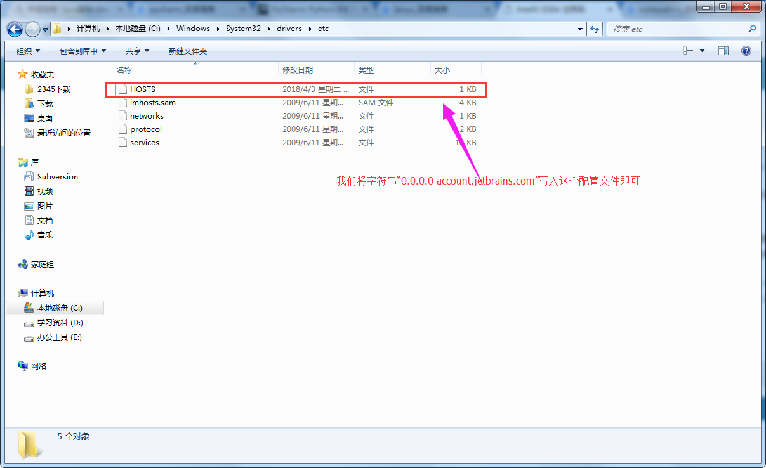The width and height of the screenshot is (766, 468).
Task: Open the recent locations dropdown arrow
Action: [45, 30]
